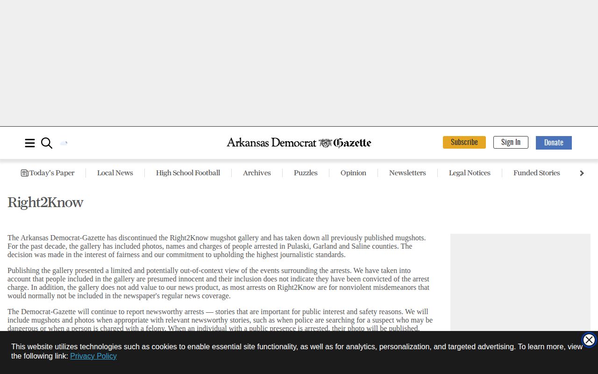
Task: Open the site search
Action: (x=47, y=143)
